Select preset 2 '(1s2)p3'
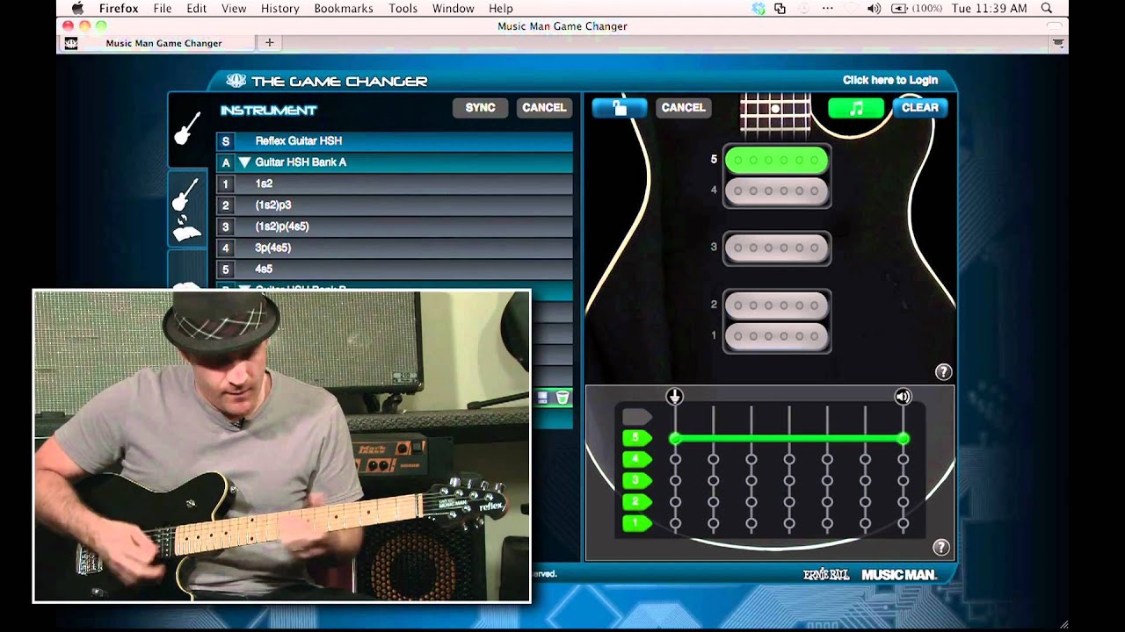Screen dimensions: 1125x632 tap(395, 205)
